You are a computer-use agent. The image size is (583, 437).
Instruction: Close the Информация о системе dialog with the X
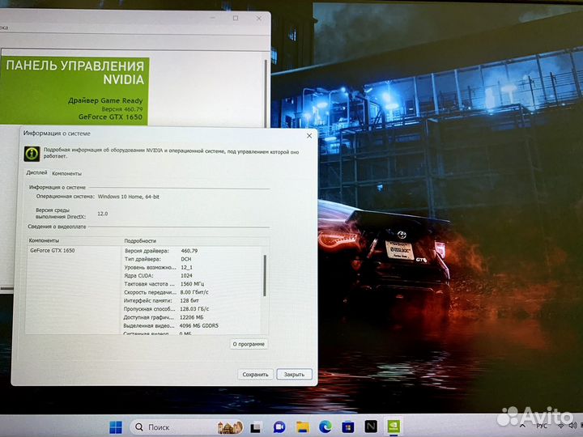[x=309, y=136]
